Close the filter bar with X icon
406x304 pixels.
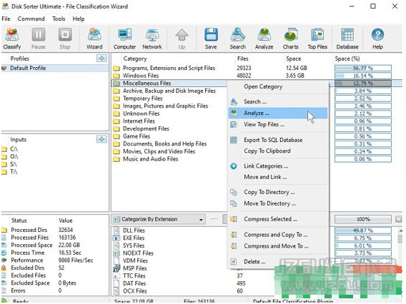coord(398,219)
